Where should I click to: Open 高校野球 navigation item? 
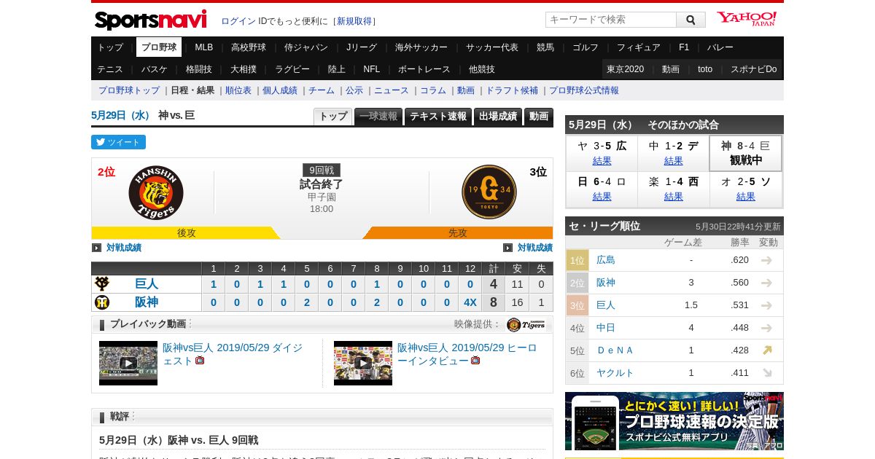(x=249, y=47)
